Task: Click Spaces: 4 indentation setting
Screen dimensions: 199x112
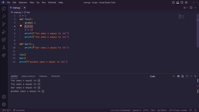Action: click(x=137, y=110)
